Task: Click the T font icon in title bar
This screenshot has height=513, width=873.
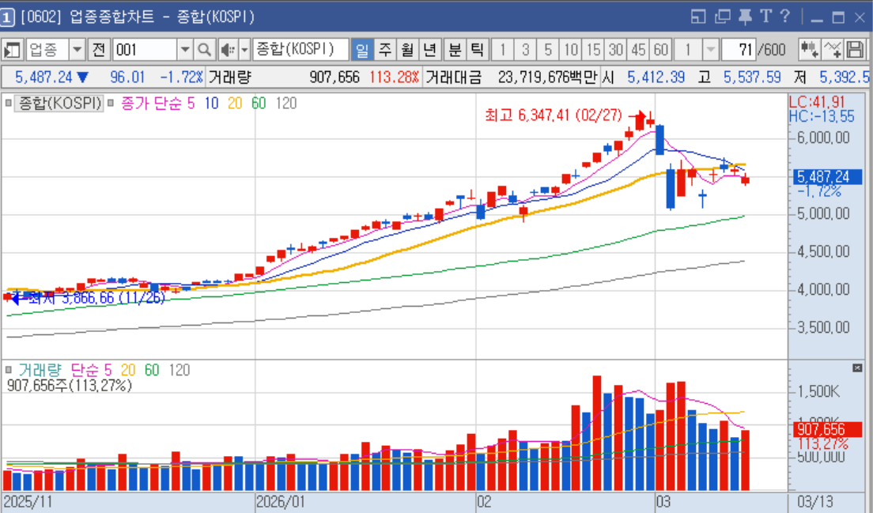Action: (765, 16)
